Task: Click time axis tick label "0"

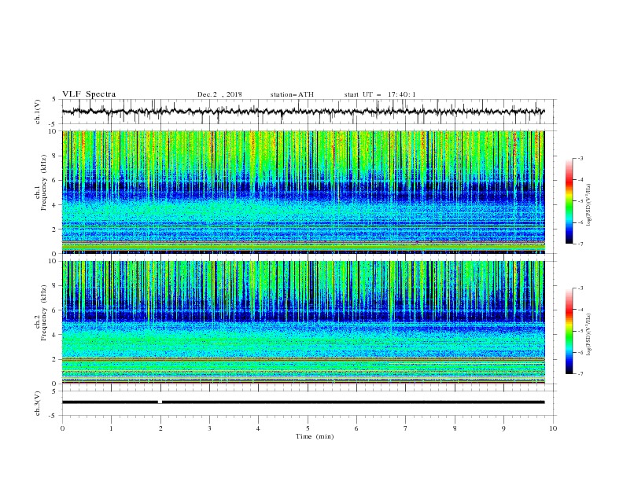Action: [62, 428]
